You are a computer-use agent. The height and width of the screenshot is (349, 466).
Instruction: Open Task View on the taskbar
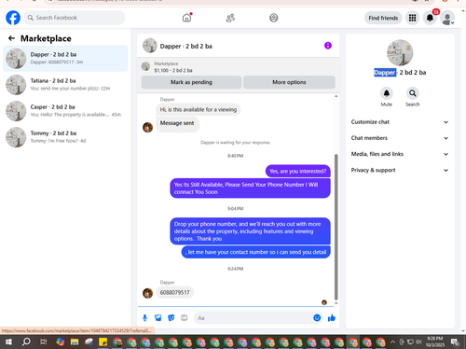pyautogui.click(x=44, y=342)
